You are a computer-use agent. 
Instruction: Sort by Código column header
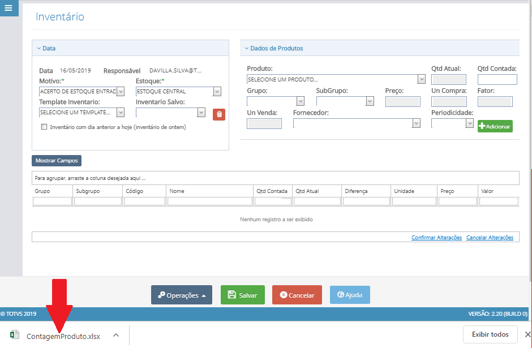[x=134, y=191]
